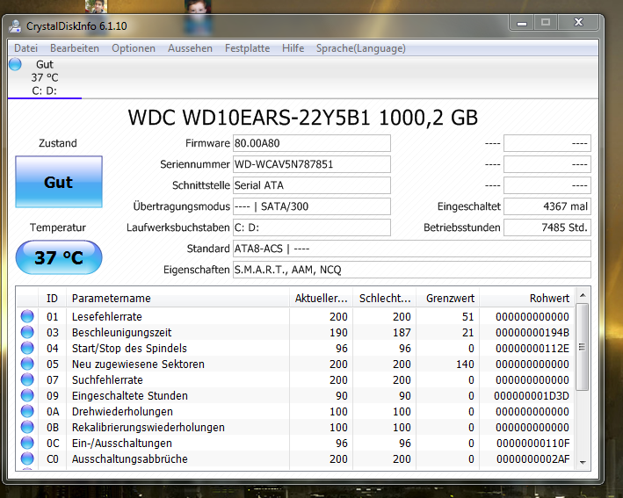The image size is (623, 498).
Task: Open the Hilfe menu
Action: pyautogui.click(x=293, y=48)
